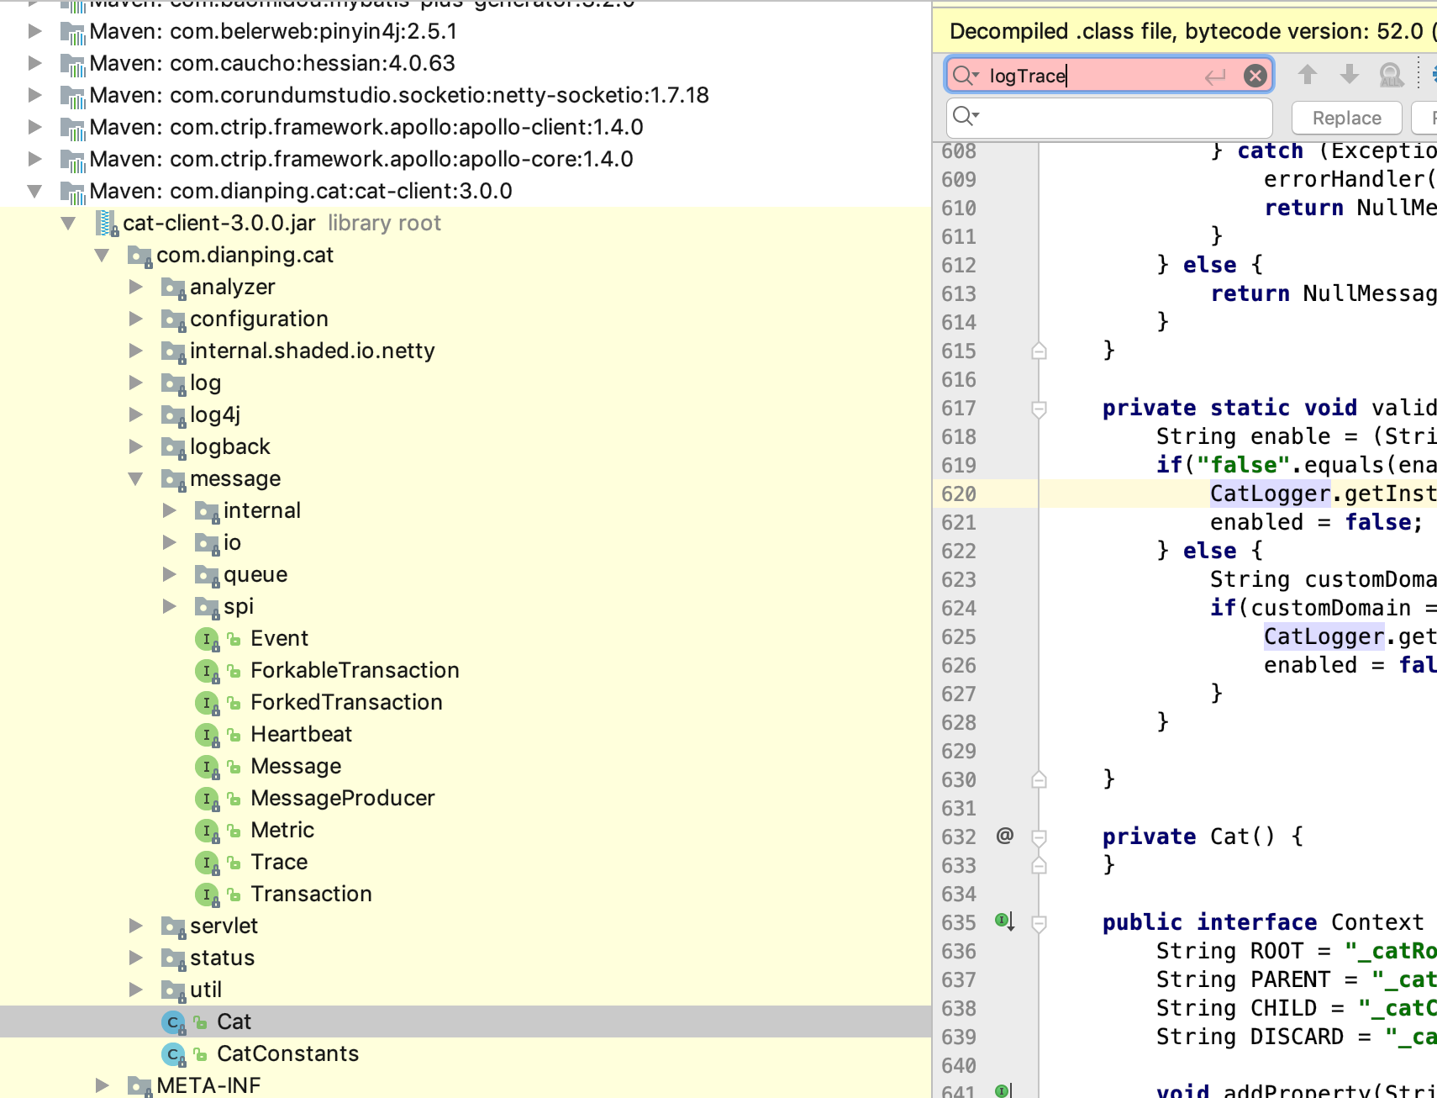The width and height of the screenshot is (1437, 1098).
Task: Jump to previous search occurrence arrow
Action: [1307, 75]
